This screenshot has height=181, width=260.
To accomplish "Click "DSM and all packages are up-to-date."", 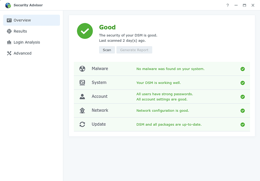I will 169,125.
